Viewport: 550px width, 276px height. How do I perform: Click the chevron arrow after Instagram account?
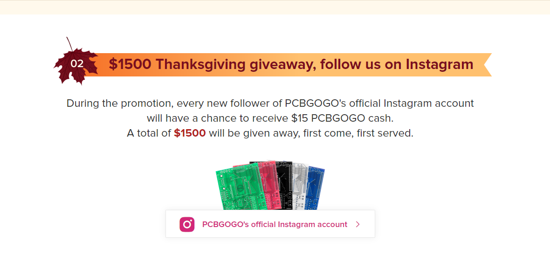tap(358, 224)
